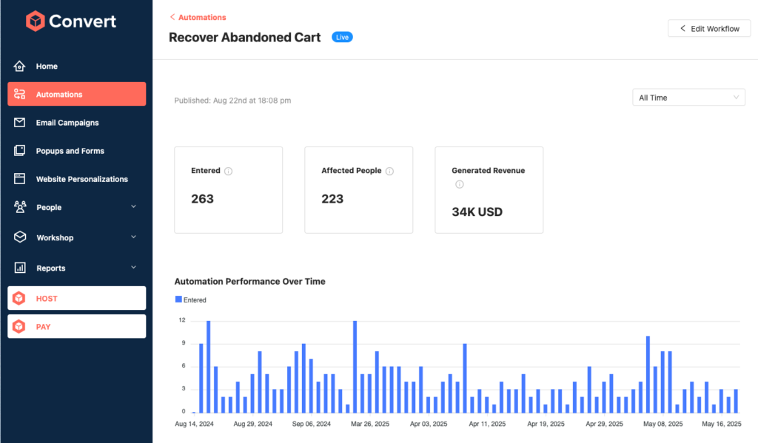Expand the Workshop menu chevron
Viewport: 758px width, 443px height.
pos(133,237)
